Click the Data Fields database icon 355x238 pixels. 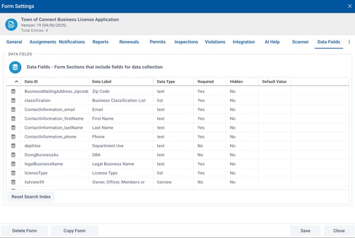(x=15, y=67)
